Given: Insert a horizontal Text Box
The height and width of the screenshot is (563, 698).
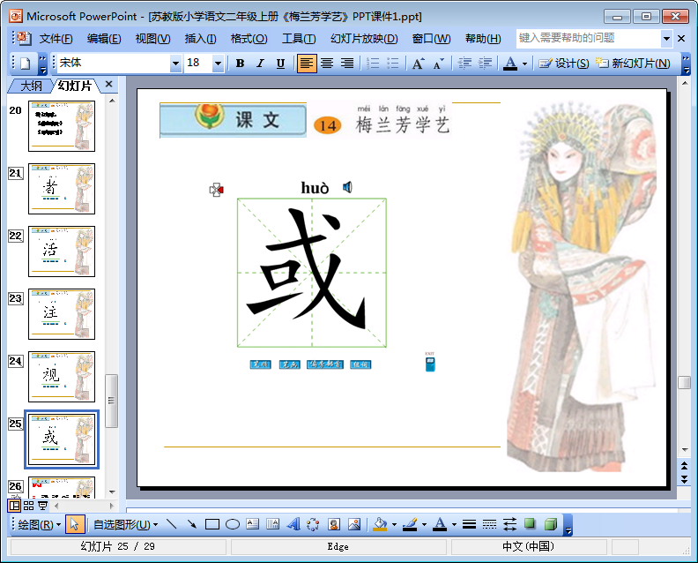Looking at the screenshot, I should [252, 524].
